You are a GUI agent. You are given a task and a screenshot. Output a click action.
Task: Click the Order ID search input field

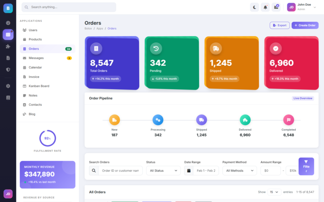click(x=120, y=170)
